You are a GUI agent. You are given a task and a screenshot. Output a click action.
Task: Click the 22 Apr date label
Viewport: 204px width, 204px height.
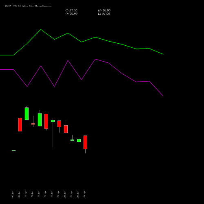(71, 194)
